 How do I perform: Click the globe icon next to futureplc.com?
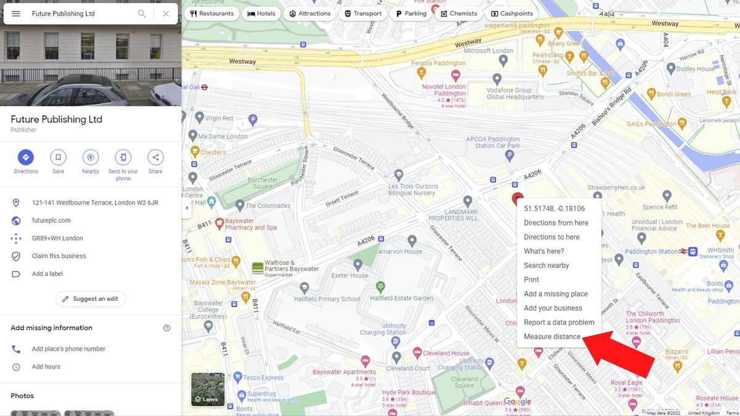click(x=16, y=220)
